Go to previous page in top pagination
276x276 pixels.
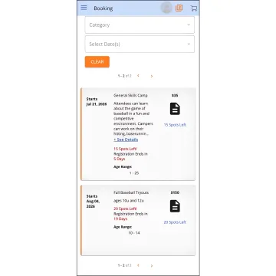coord(138,76)
